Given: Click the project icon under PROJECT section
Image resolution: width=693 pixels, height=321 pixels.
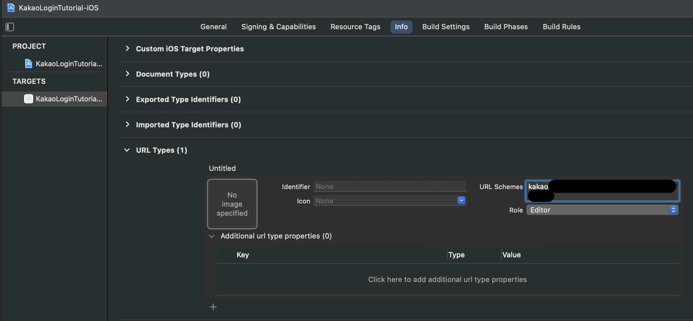Looking at the screenshot, I should click(x=29, y=64).
